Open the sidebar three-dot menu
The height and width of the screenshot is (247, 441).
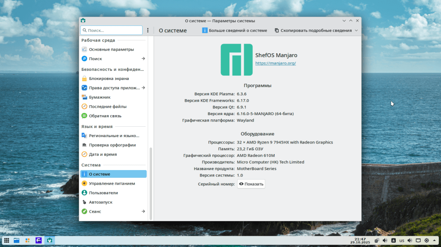[x=148, y=30]
